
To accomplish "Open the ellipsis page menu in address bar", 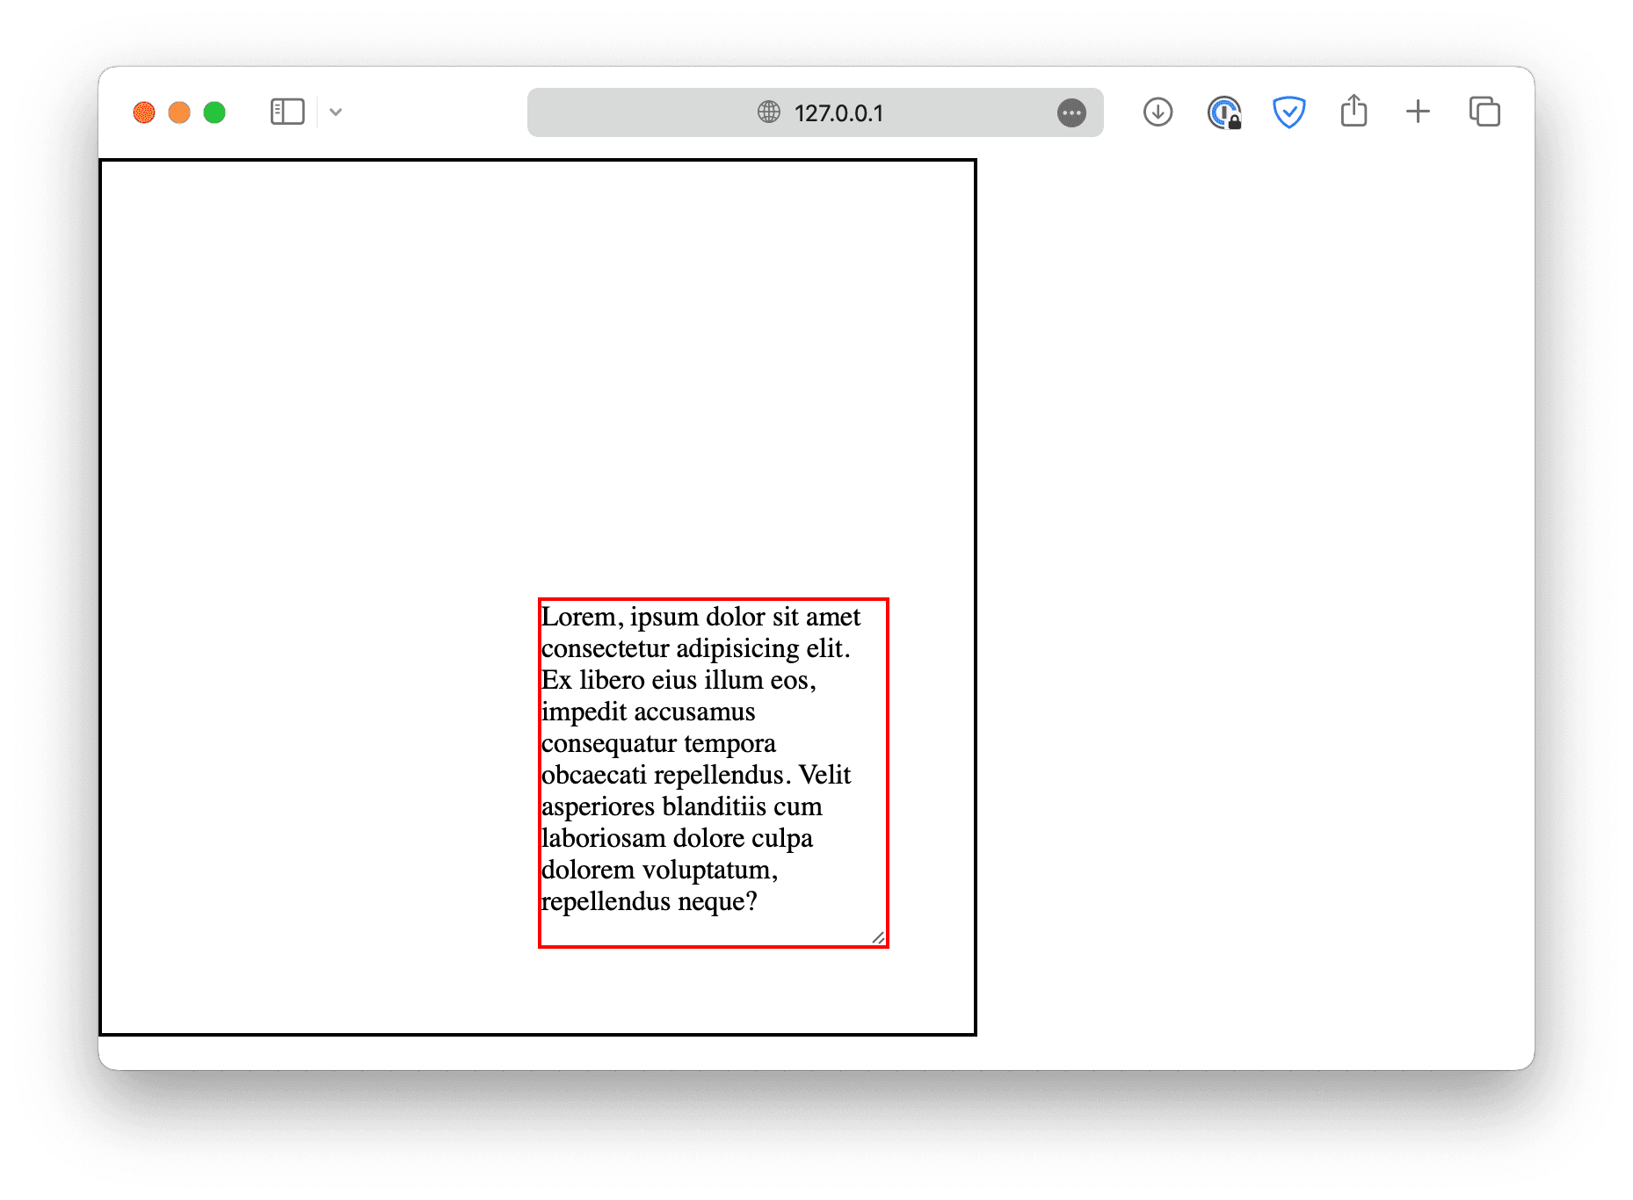I will 1071,113.
